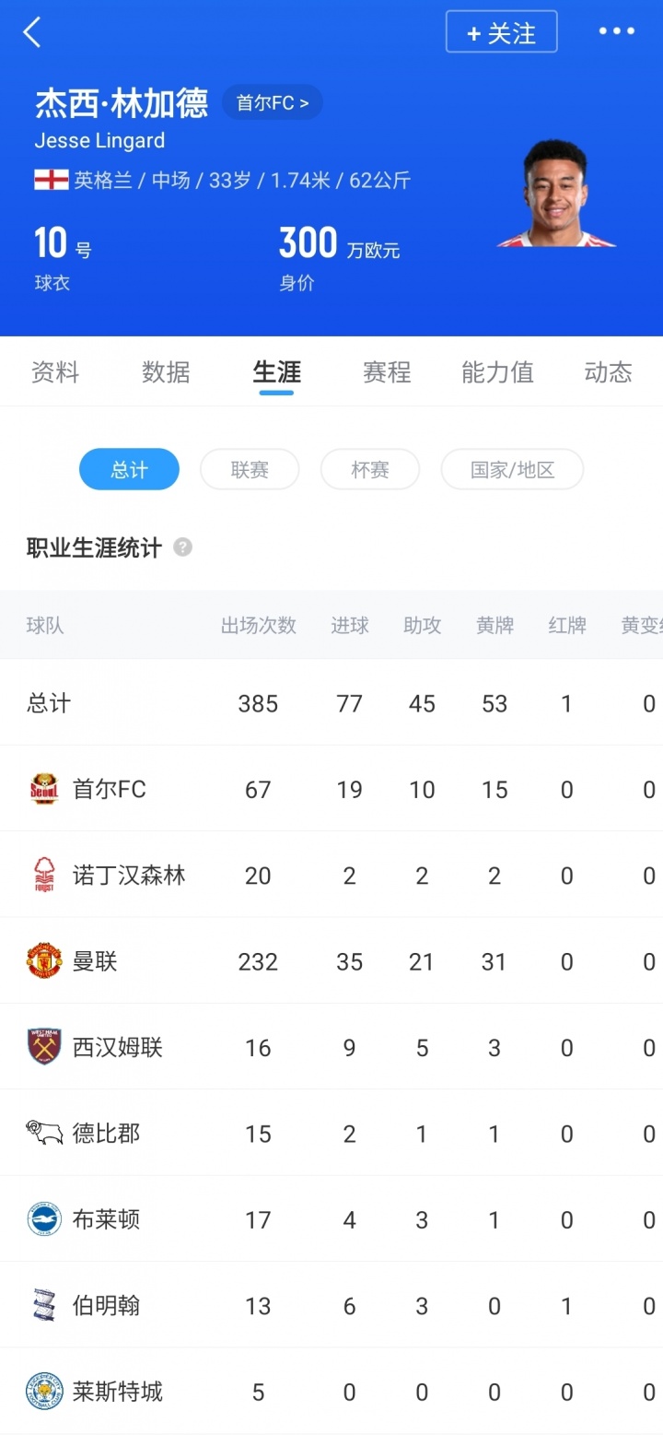The image size is (663, 1435).
Task: Open the three-dot more options menu
Action: 616,31
